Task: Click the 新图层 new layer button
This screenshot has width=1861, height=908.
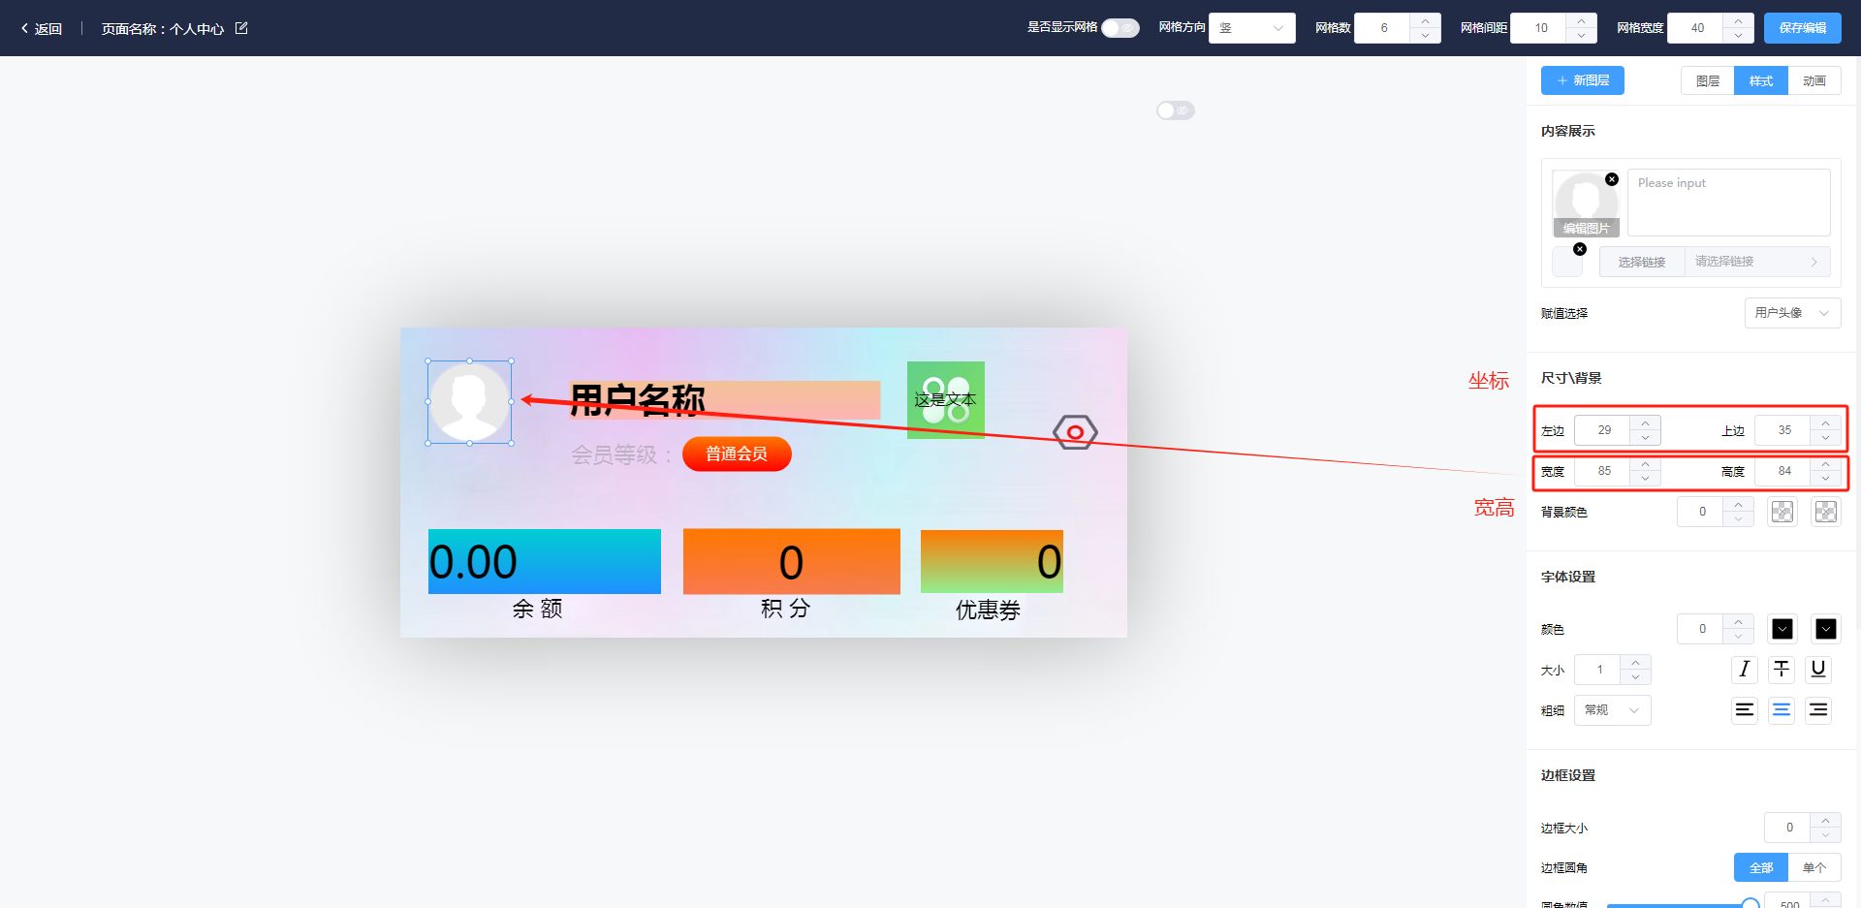Action: click(x=1582, y=80)
